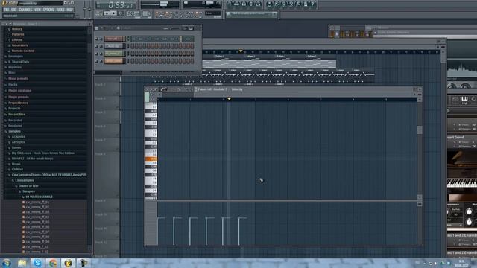The image size is (477, 268).
Task: Open the Velocity event dropdown in piano roll
Action: point(237,89)
